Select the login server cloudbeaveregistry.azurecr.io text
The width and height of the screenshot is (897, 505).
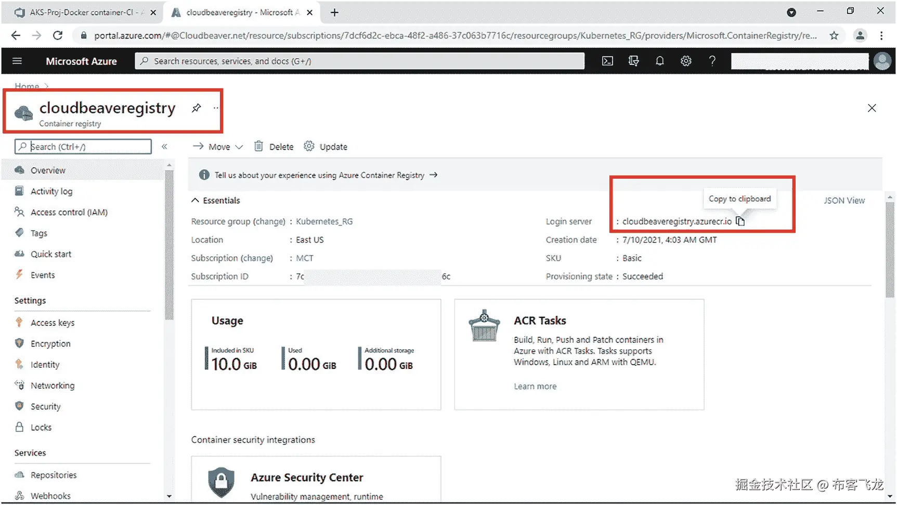[677, 221]
